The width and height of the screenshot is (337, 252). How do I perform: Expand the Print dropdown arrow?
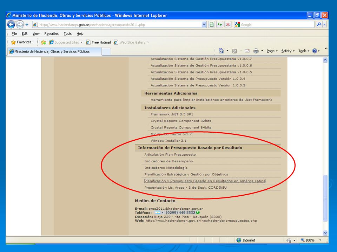262,51
